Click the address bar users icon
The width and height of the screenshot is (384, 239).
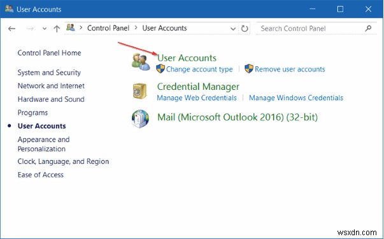71,27
